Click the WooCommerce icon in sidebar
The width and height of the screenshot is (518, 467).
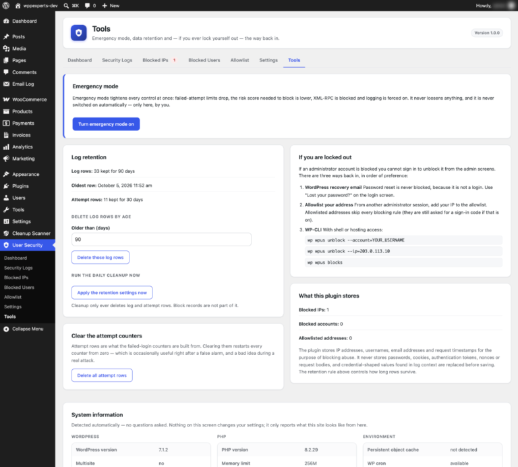(6, 99)
